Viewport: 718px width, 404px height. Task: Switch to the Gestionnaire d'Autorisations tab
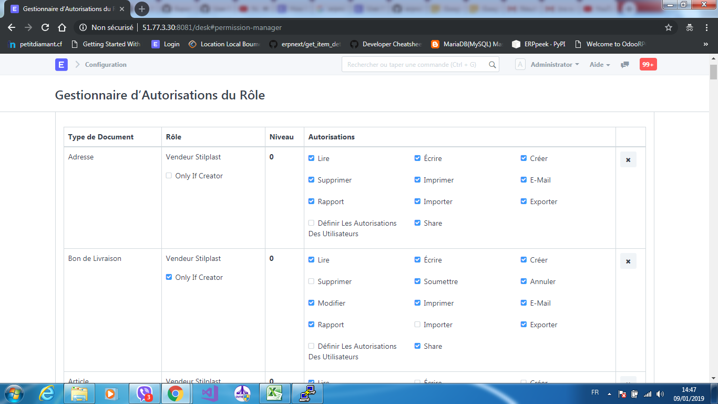pos(66,9)
